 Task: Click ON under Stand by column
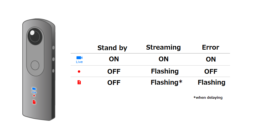(114, 59)
